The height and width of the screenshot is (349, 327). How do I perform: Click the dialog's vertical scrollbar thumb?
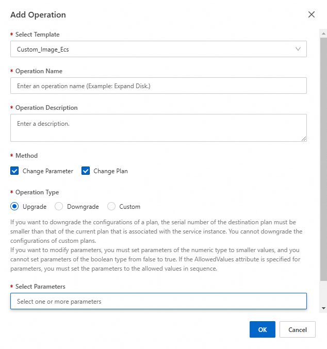pyautogui.click(x=323, y=155)
